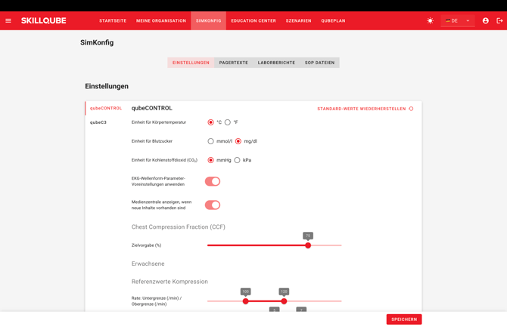
Task: Click the Zielvorgabe (%) slider handle
Action: tap(308, 245)
